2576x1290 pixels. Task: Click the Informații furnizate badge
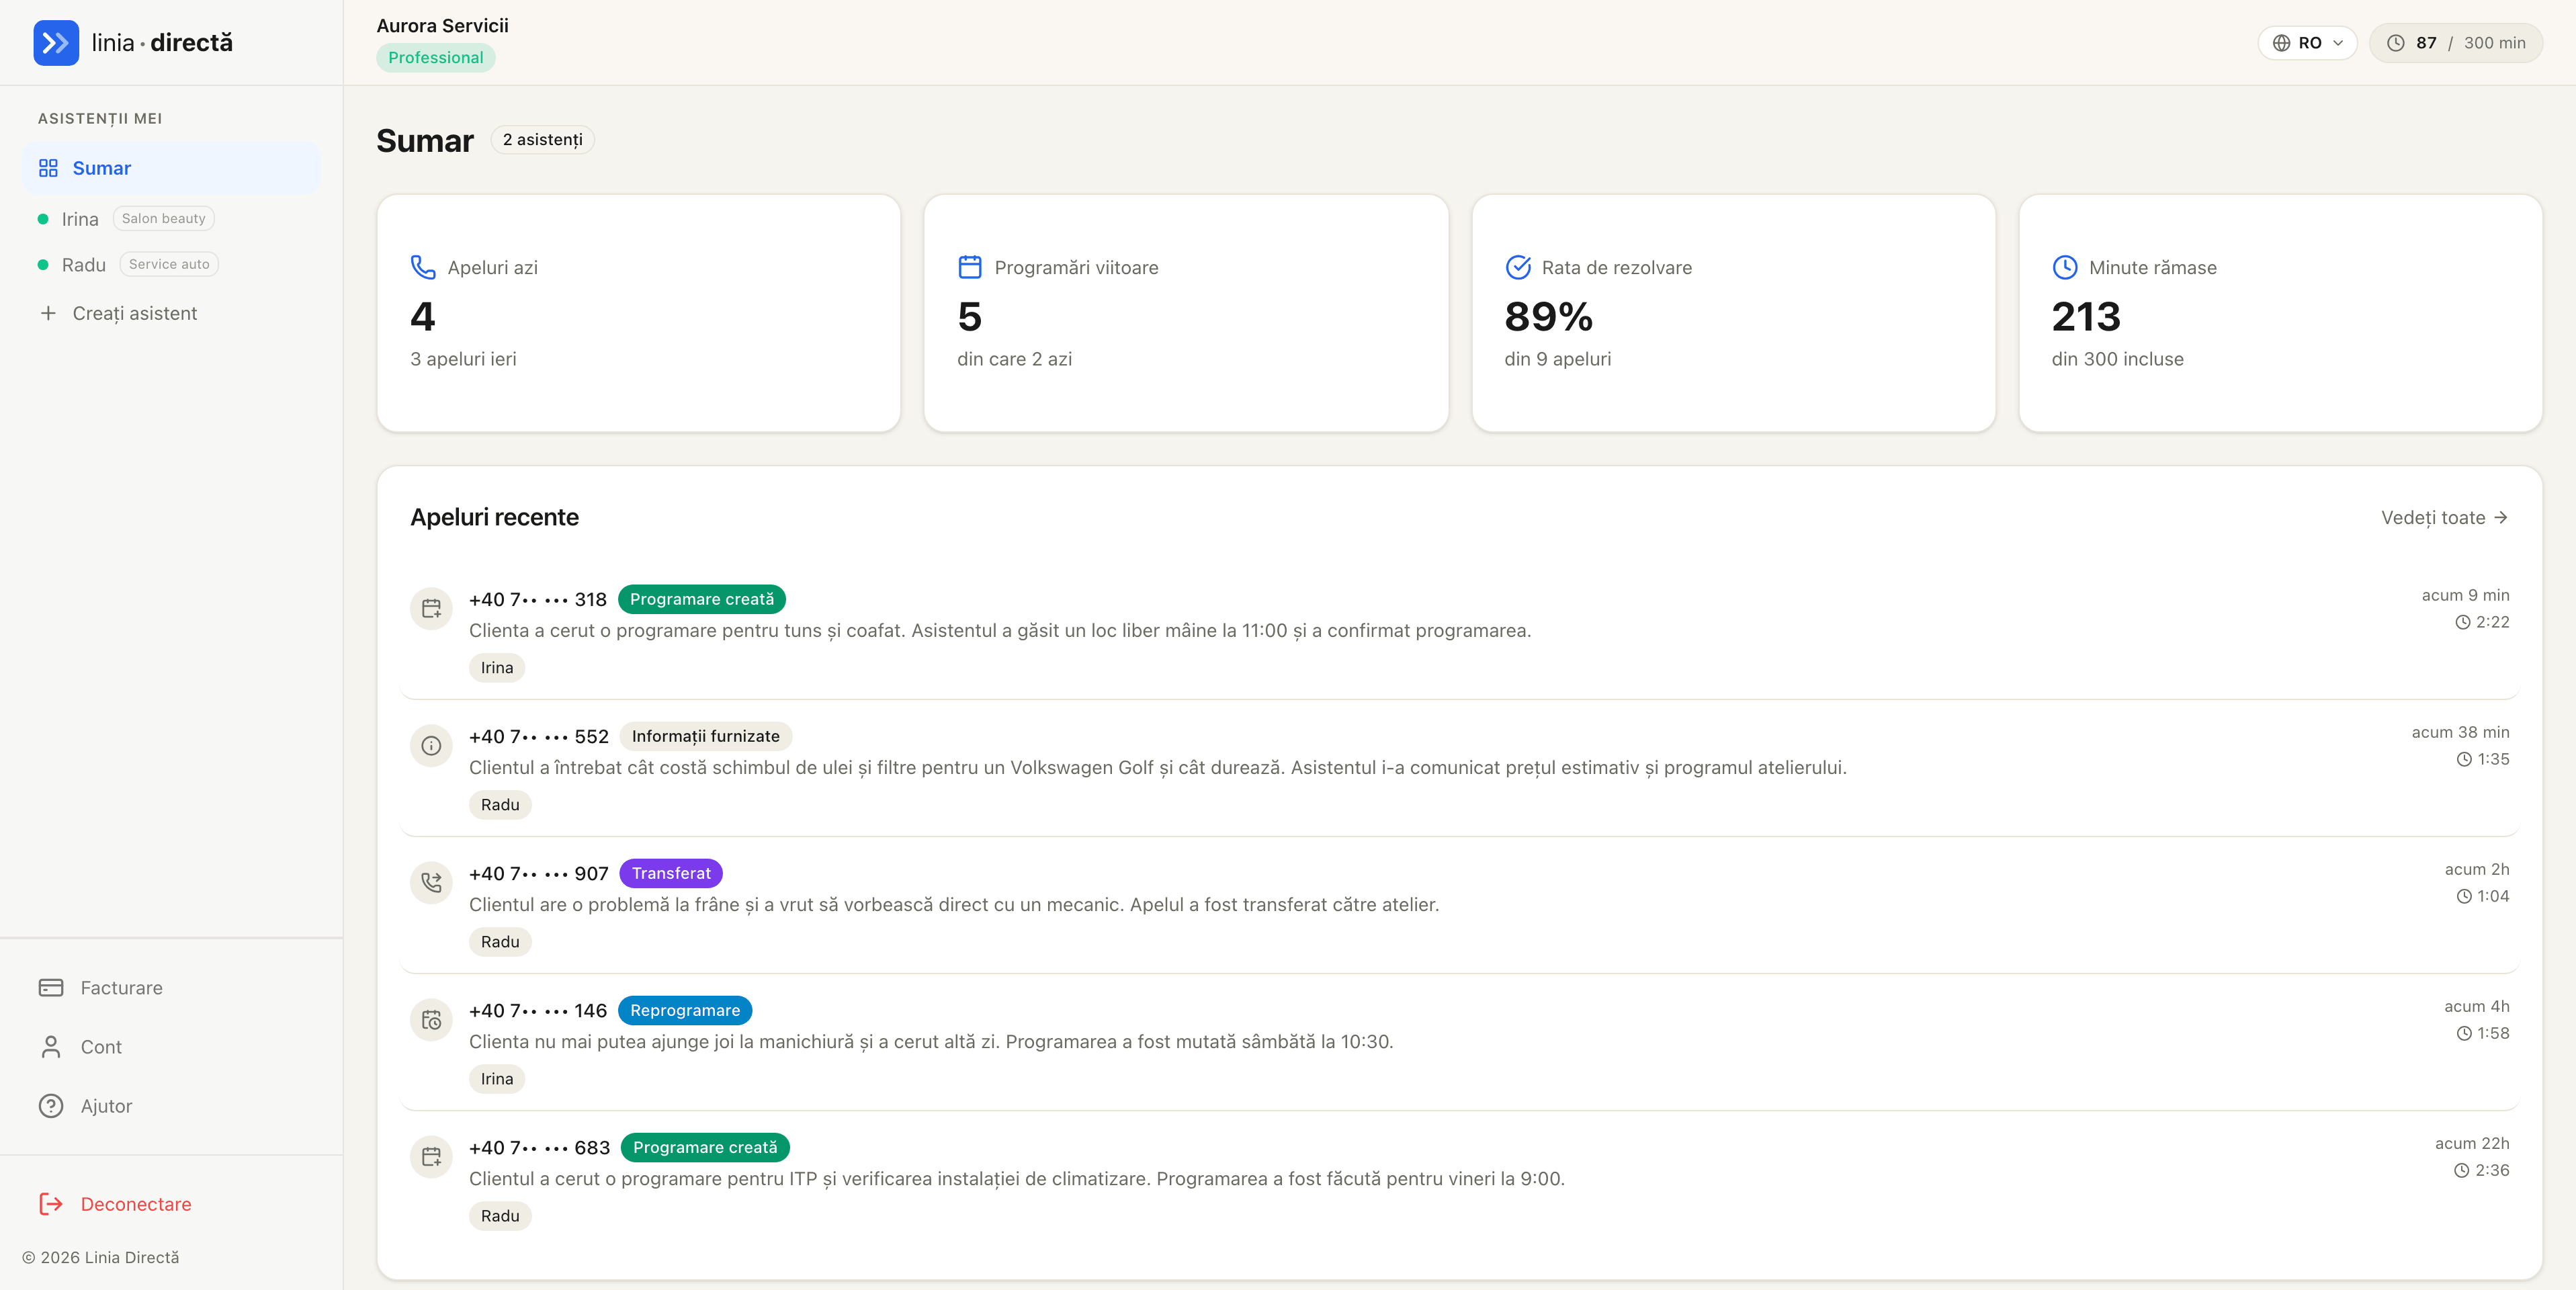(706, 736)
